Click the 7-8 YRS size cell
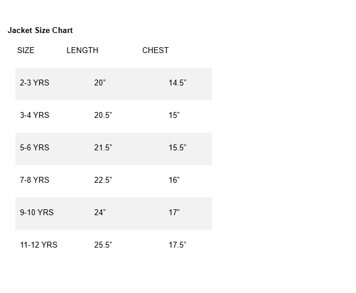 (35, 180)
